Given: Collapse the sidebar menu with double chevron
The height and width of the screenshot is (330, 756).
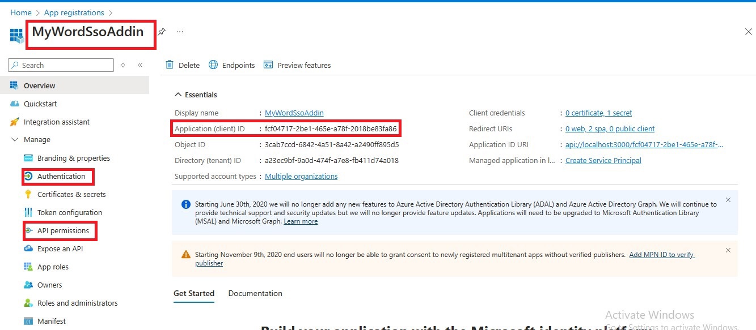Looking at the screenshot, I should tap(140, 65).
